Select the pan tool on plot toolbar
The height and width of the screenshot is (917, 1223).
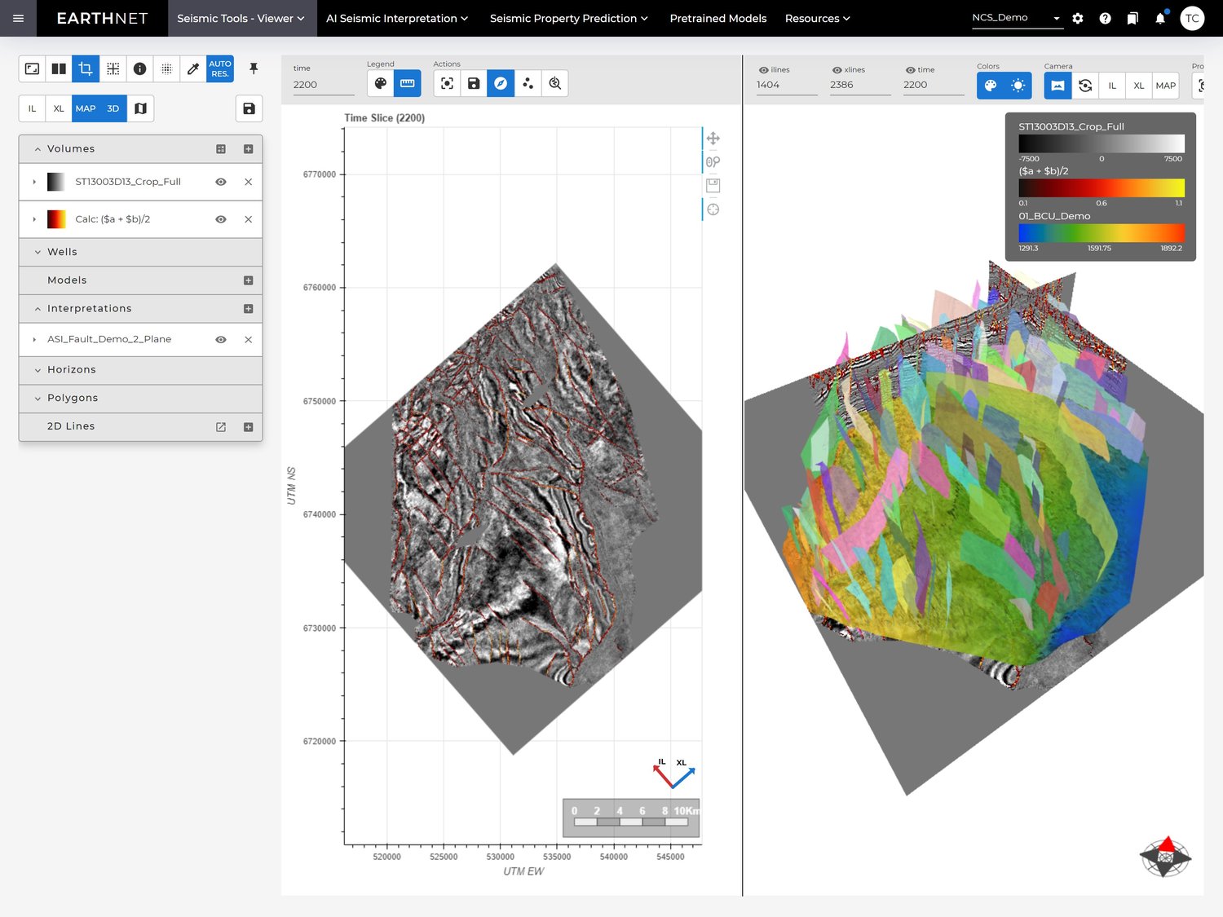[x=713, y=139]
